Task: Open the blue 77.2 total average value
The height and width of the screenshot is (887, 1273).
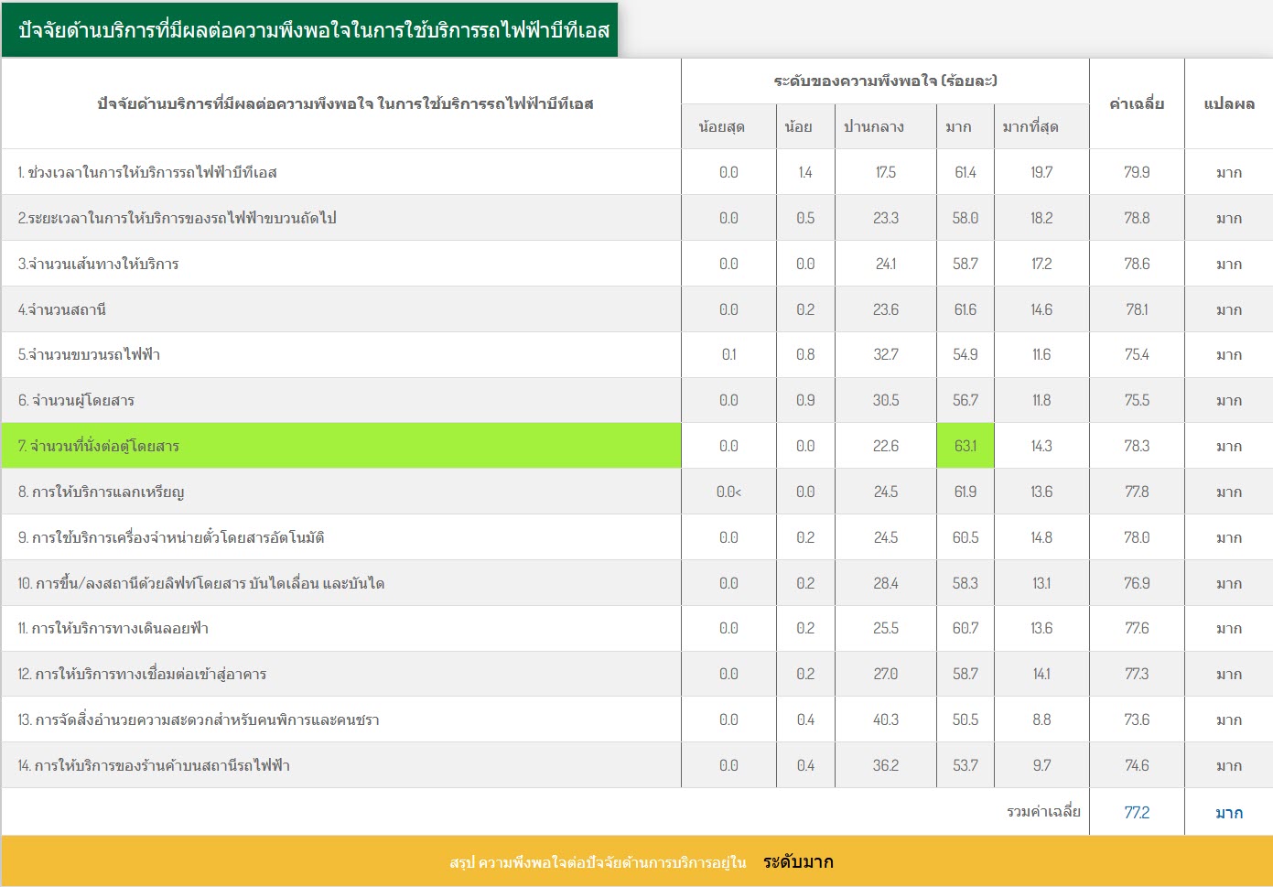Action: click(1136, 813)
